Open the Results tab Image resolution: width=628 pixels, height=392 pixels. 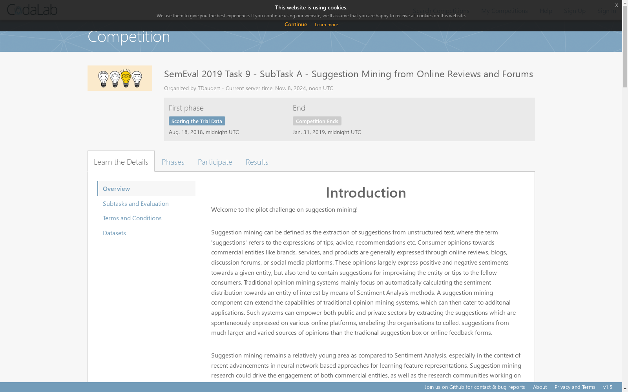[257, 162]
